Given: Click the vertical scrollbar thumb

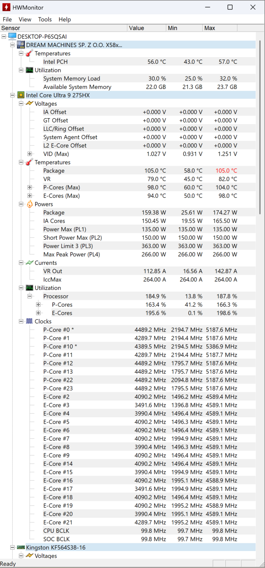Looking at the screenshot, I should (260, 127).
